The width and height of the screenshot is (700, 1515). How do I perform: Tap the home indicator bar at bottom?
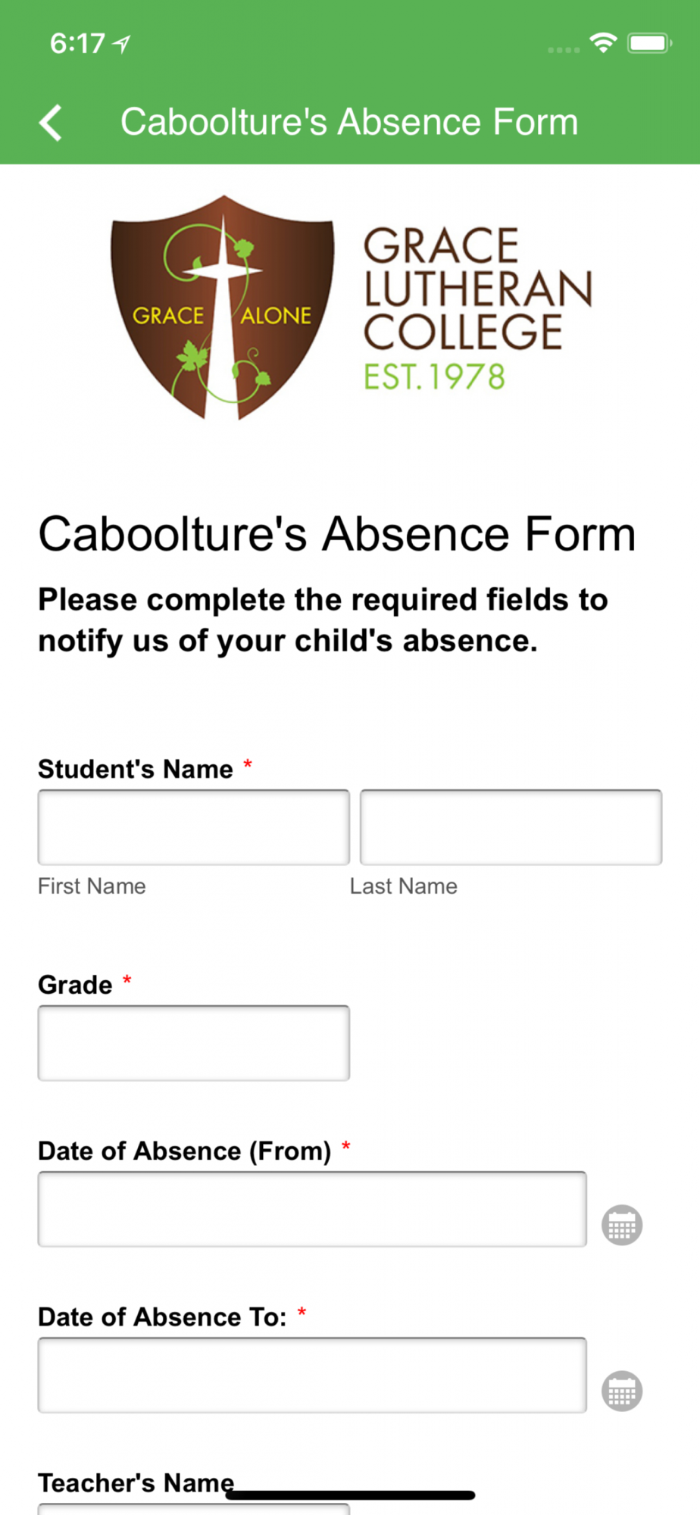point(350,1495)
